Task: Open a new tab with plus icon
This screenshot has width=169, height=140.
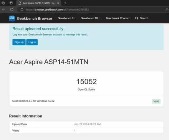Action: click(65, 3)
